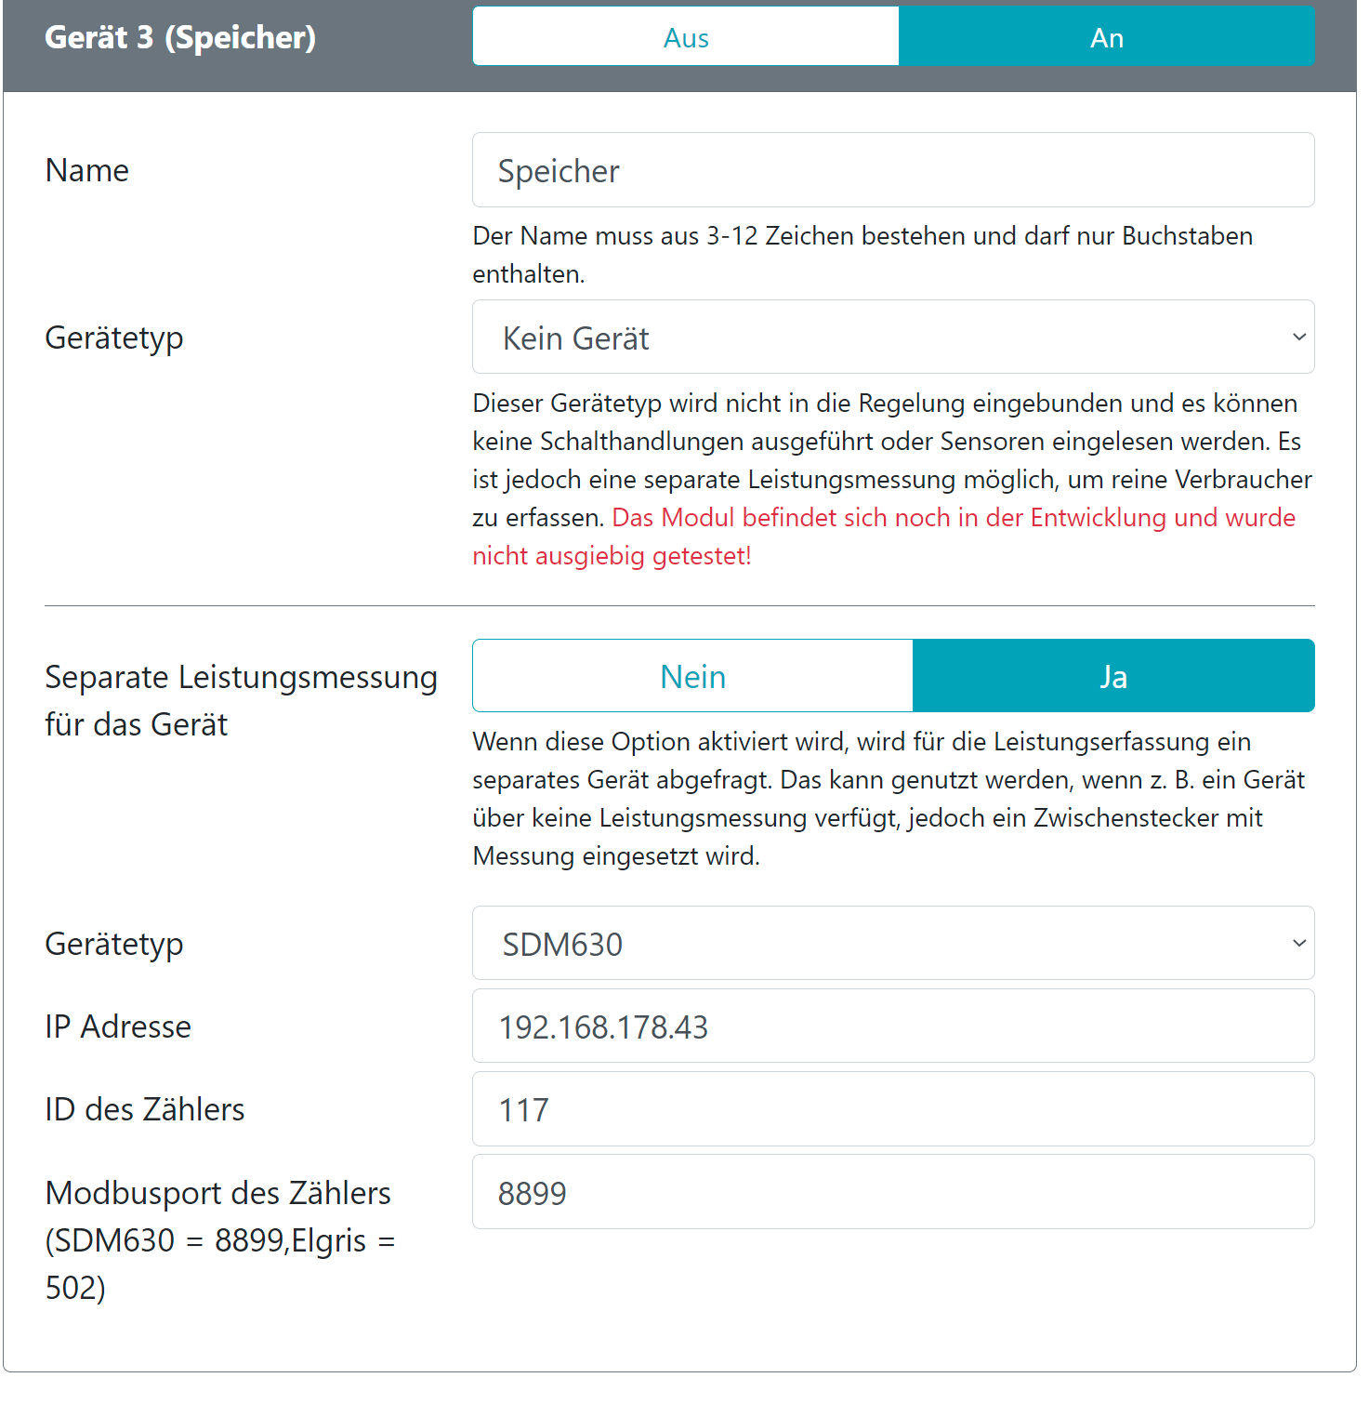Click the Name label
The image size is (1369, 1404).
pyautogui.click(x=87, y=170)
